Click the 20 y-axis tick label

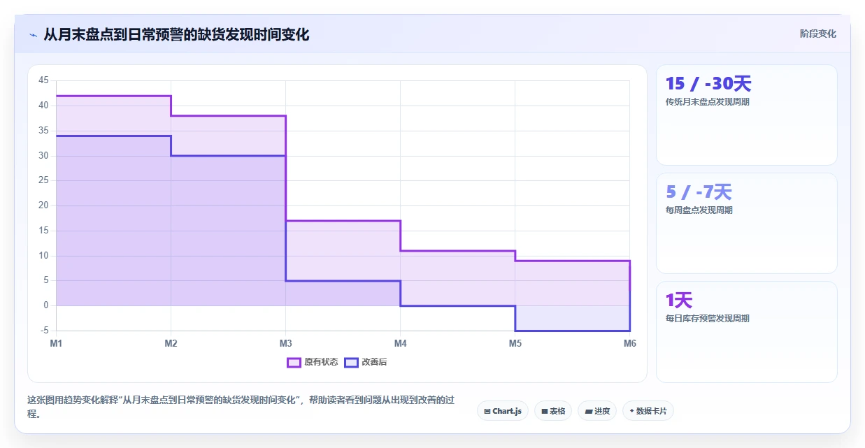click(43, 205)
